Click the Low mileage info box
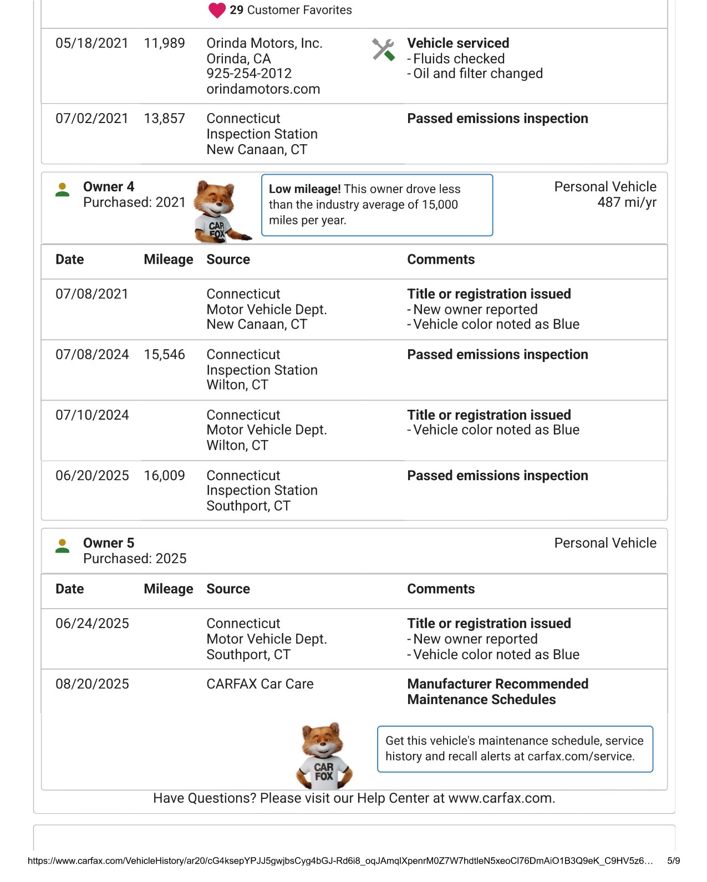 point(377,205)
